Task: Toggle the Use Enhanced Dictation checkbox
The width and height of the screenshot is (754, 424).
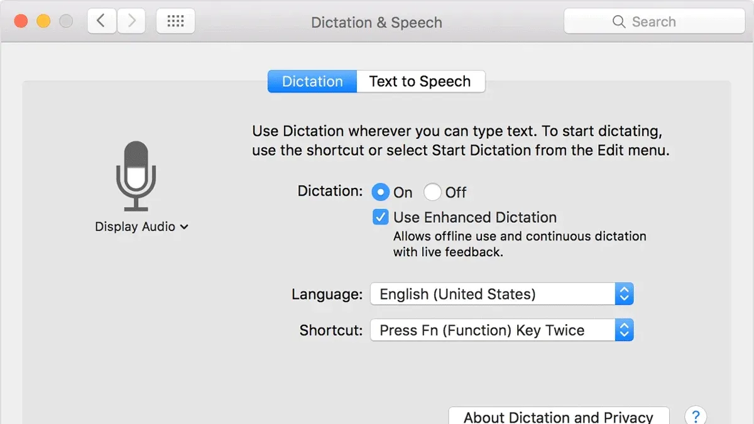Action: pos(380,217)
